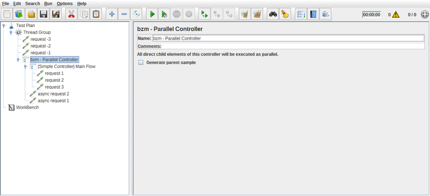The height and width of the screenshot is (196, 430).
Task: Select async request 2 in the tree
Action: pyautogui.click(x=53, y=94)
